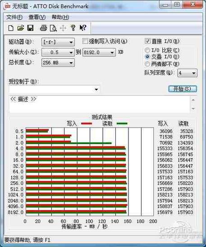This screenshot has width=206, height=247.
Task: Click the 传输速率 - MB / 秒 axis label
Action: pos(84,227)
